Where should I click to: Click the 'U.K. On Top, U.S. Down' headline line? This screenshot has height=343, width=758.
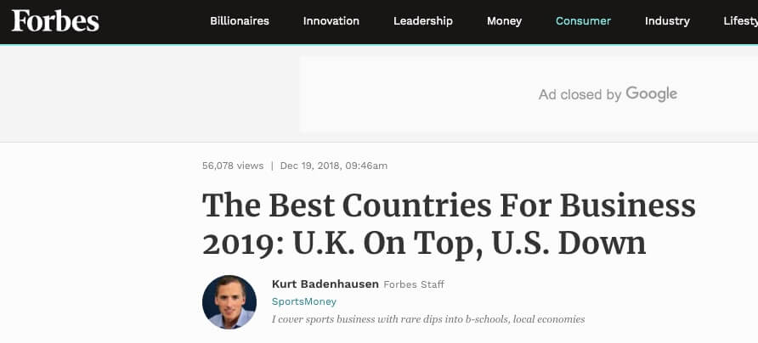point(469,244)
